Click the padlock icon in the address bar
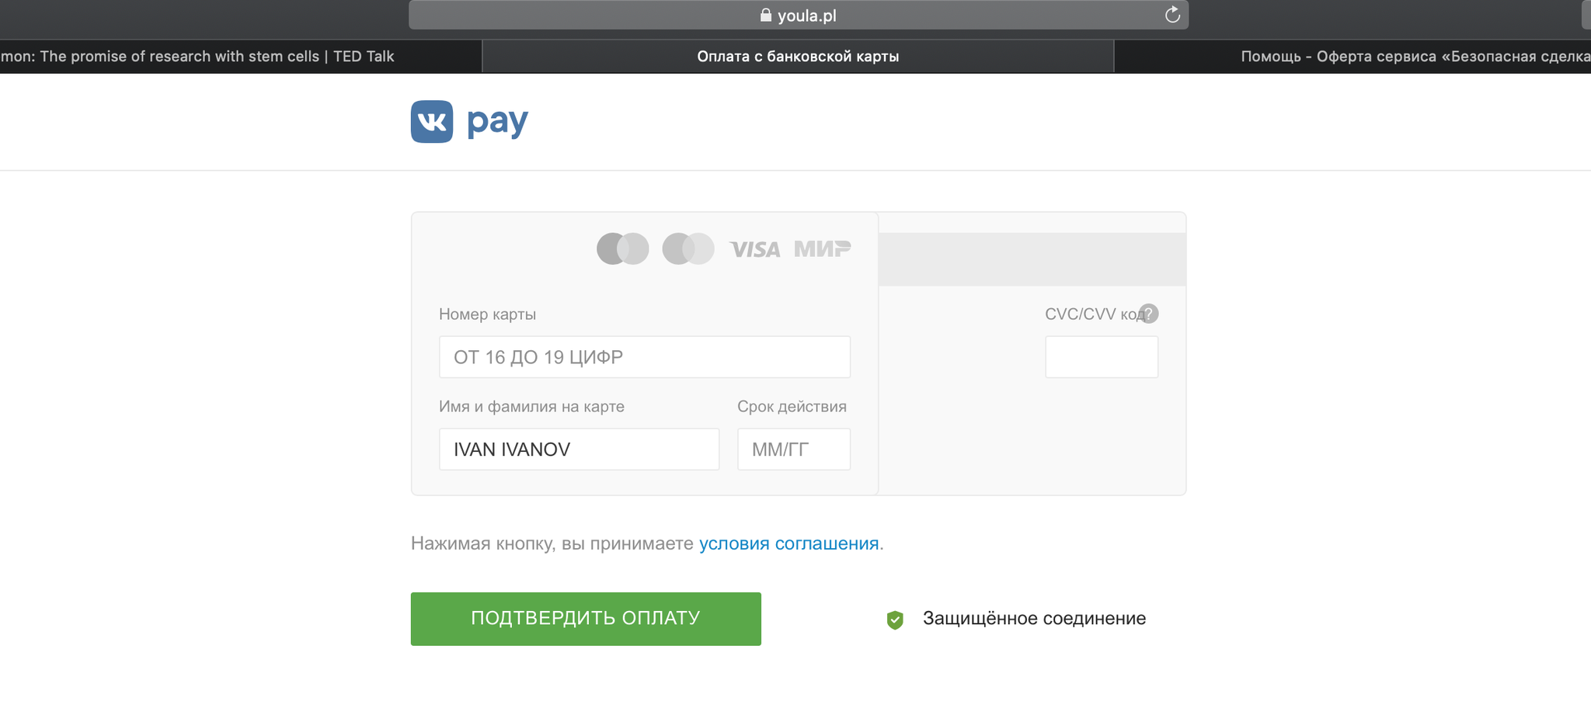This screenshot has height=722, width=1591. (x=765, y=15)
